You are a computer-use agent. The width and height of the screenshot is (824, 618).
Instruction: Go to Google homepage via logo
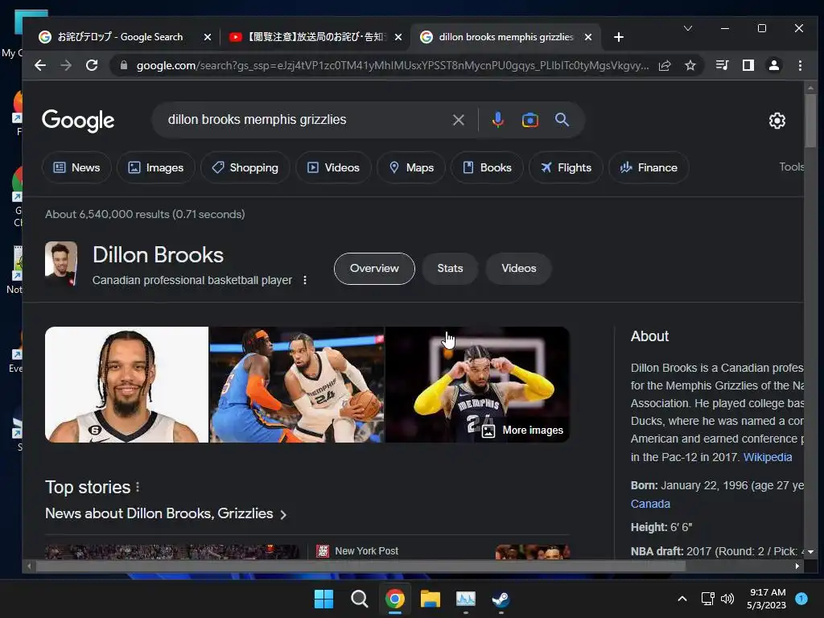point(78,121)
